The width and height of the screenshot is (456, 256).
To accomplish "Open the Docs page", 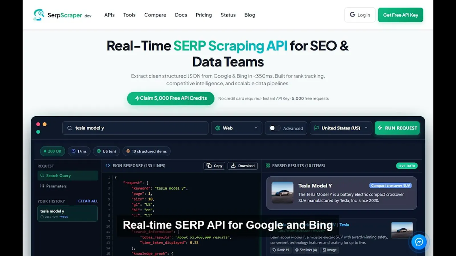I will click(181, 15).
